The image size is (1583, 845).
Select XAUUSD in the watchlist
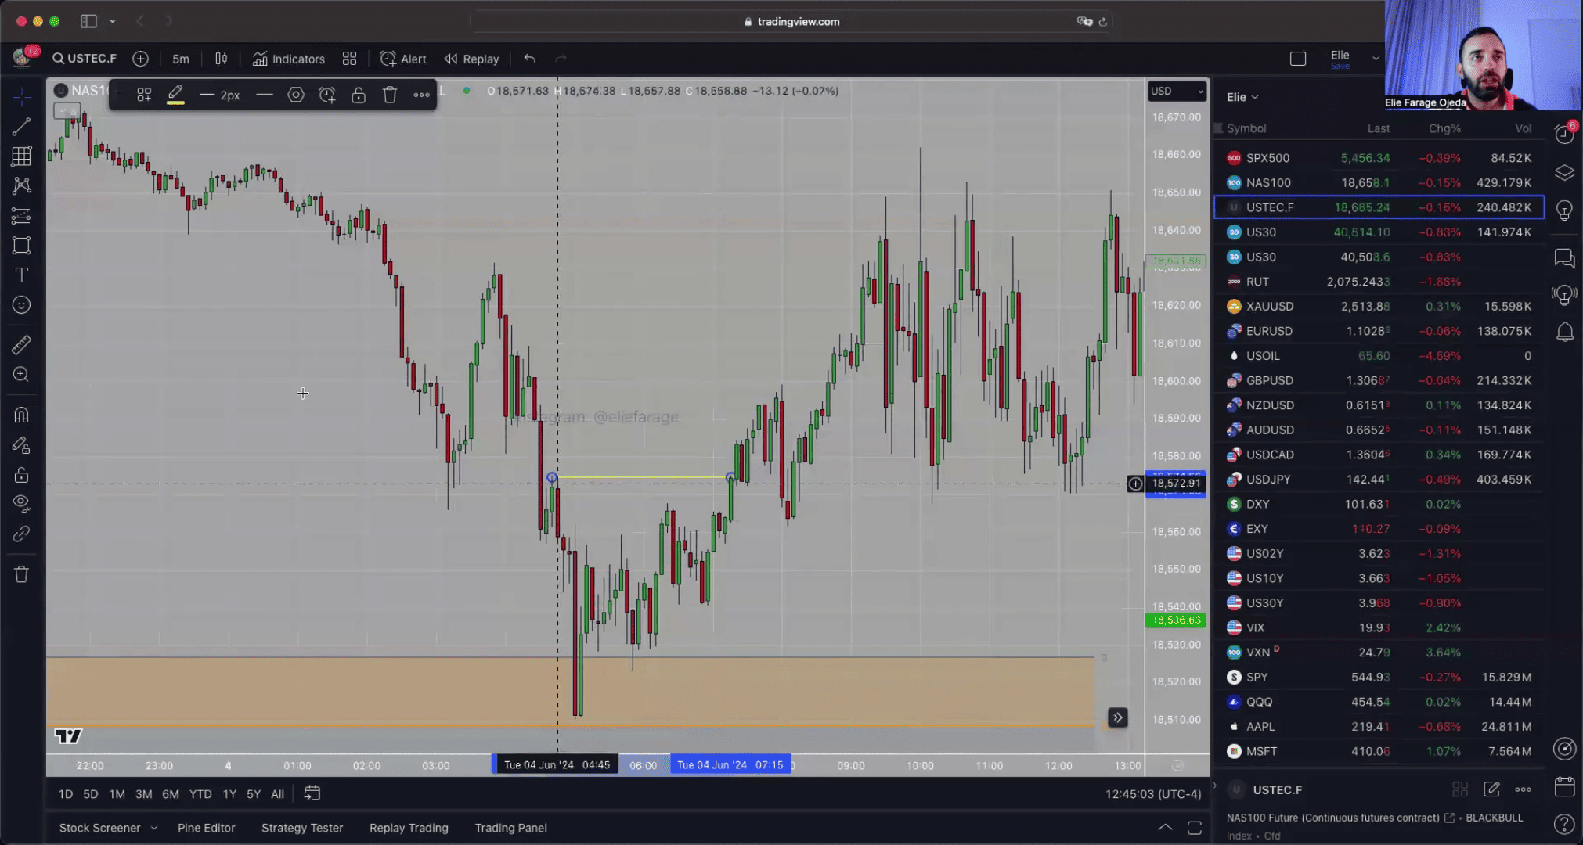(1379, 307)
